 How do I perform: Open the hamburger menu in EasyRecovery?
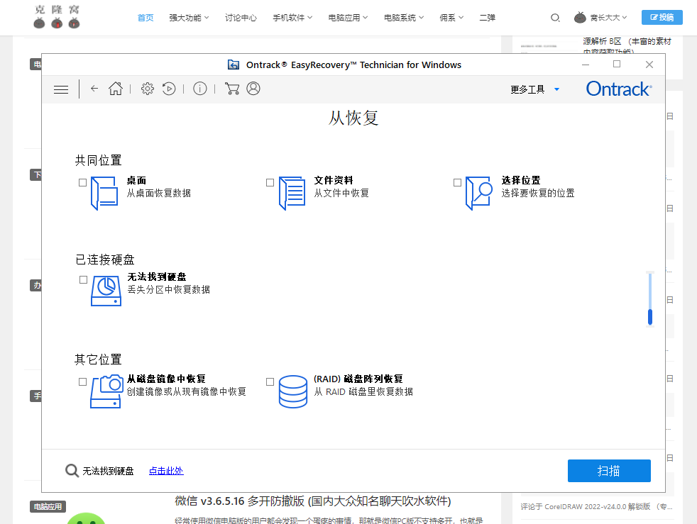click(x=61, y=89)
